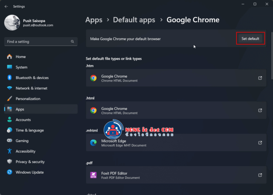
Task: Click the 'Foxit PDF Editor Document' text
Action: pos(120,178)
